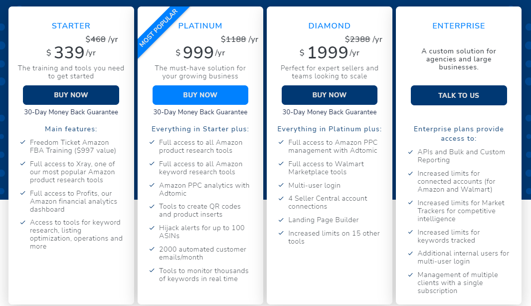Click checkmark next to Multi-user login
Screen dimensions: 531x306
click(x=281, y=185)
